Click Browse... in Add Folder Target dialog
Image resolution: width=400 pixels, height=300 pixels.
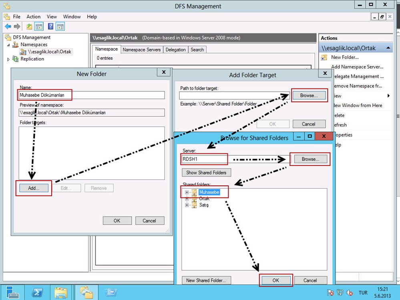pyautogui.click(x=309, y=95)
